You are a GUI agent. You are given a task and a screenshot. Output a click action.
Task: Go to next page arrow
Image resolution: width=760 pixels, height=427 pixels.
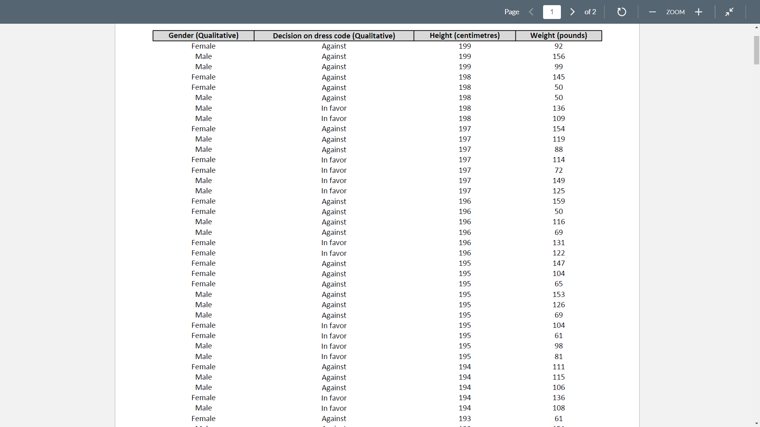click(572, 12)
